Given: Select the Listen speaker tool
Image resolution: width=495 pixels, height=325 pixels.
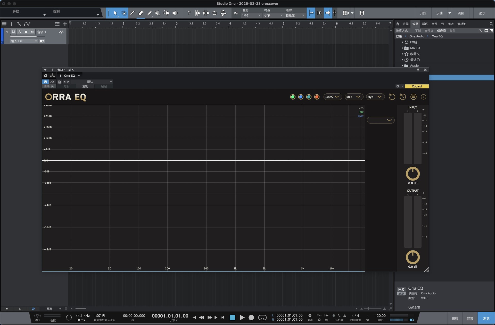Looking at the screenshot, I should point(175,13).
